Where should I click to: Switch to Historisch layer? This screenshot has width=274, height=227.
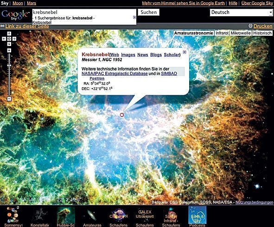point(262,33)
